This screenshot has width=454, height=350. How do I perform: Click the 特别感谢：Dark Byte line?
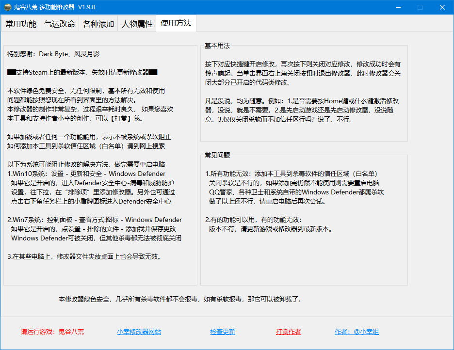pyautogui.click(x=53, y=54)
